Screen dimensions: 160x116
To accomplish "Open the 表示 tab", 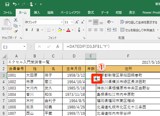I will [x=132, y=12].
